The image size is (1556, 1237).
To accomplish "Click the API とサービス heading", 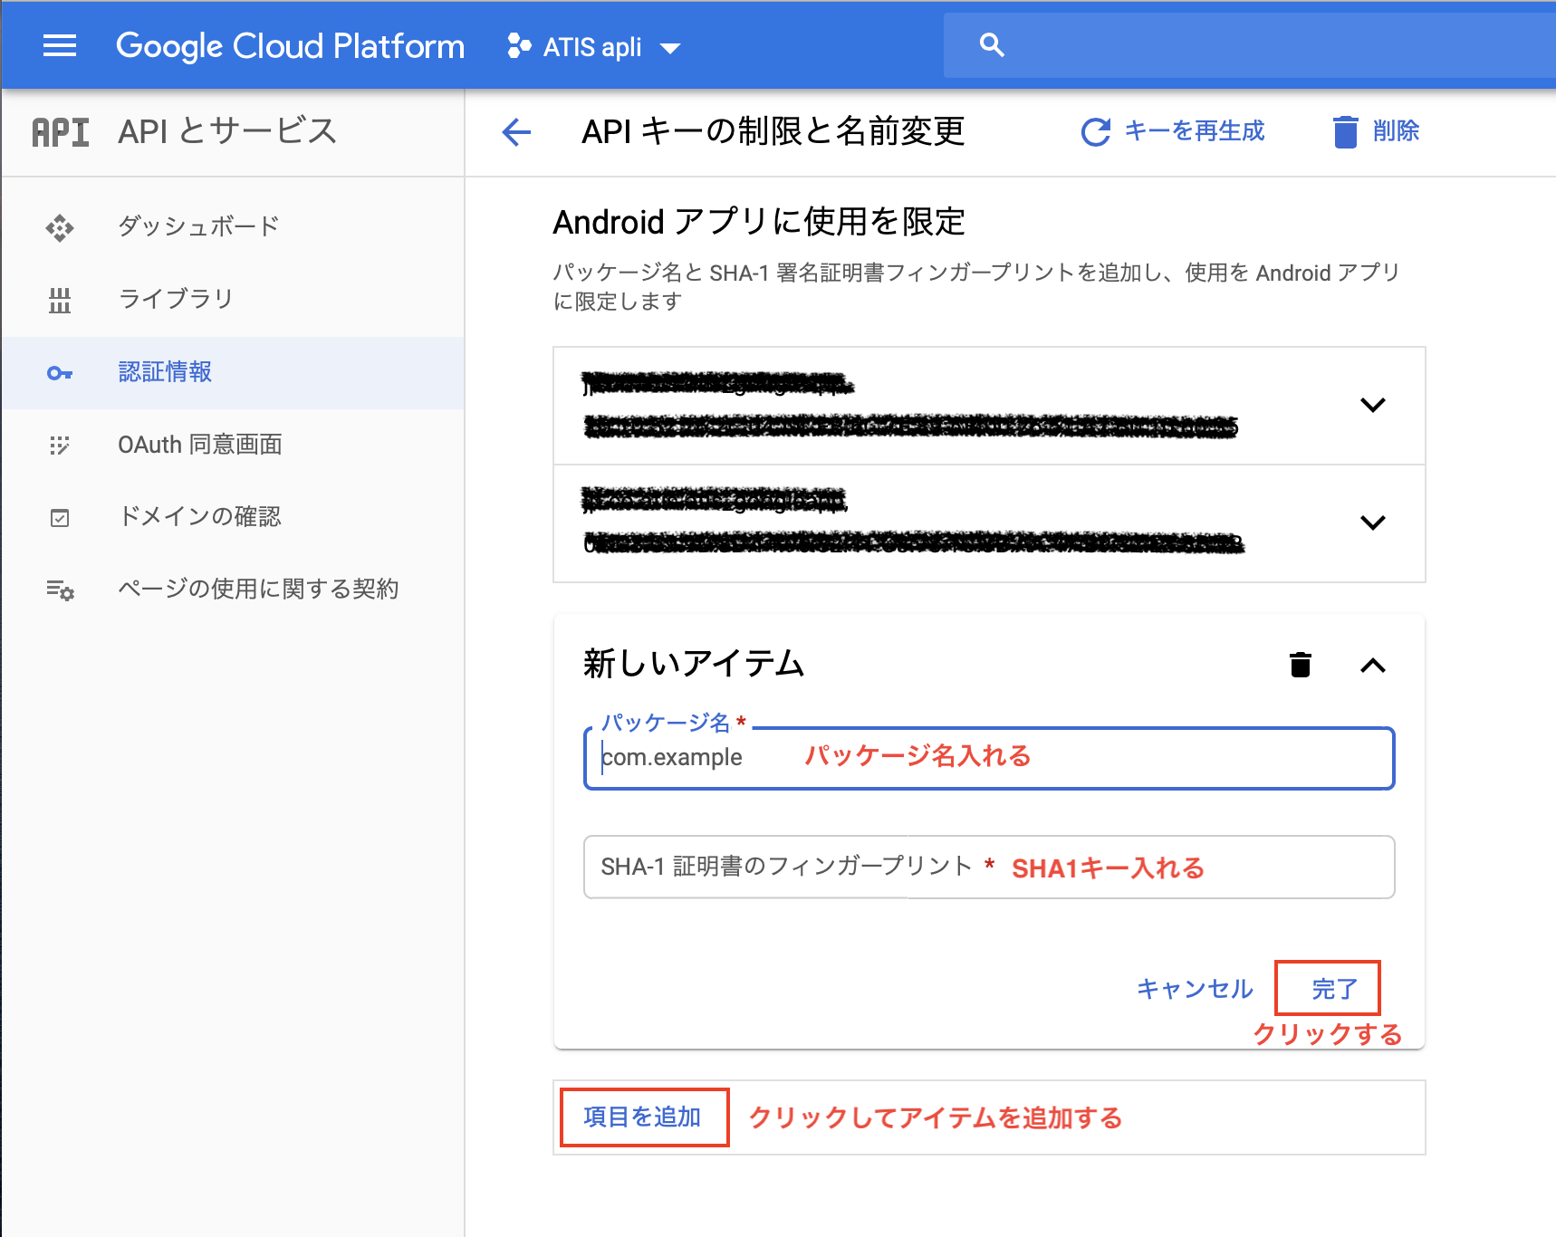I will 227,131.
